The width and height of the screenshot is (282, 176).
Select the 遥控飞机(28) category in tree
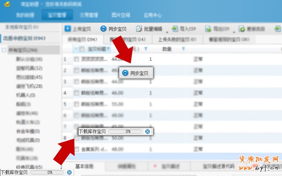29,86
